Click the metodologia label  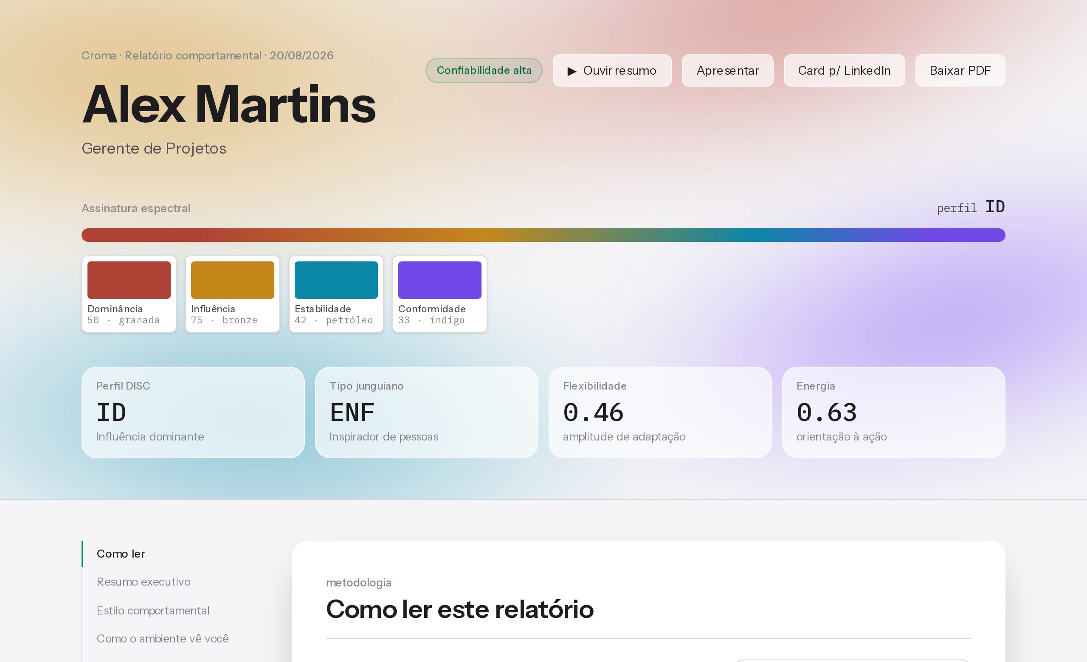coord(359,583)
